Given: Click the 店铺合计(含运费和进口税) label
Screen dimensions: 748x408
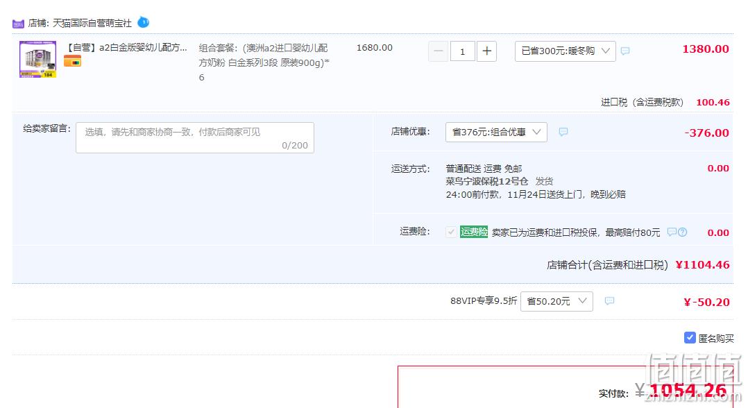Looking at the screenshot, I should click(607, 265).
